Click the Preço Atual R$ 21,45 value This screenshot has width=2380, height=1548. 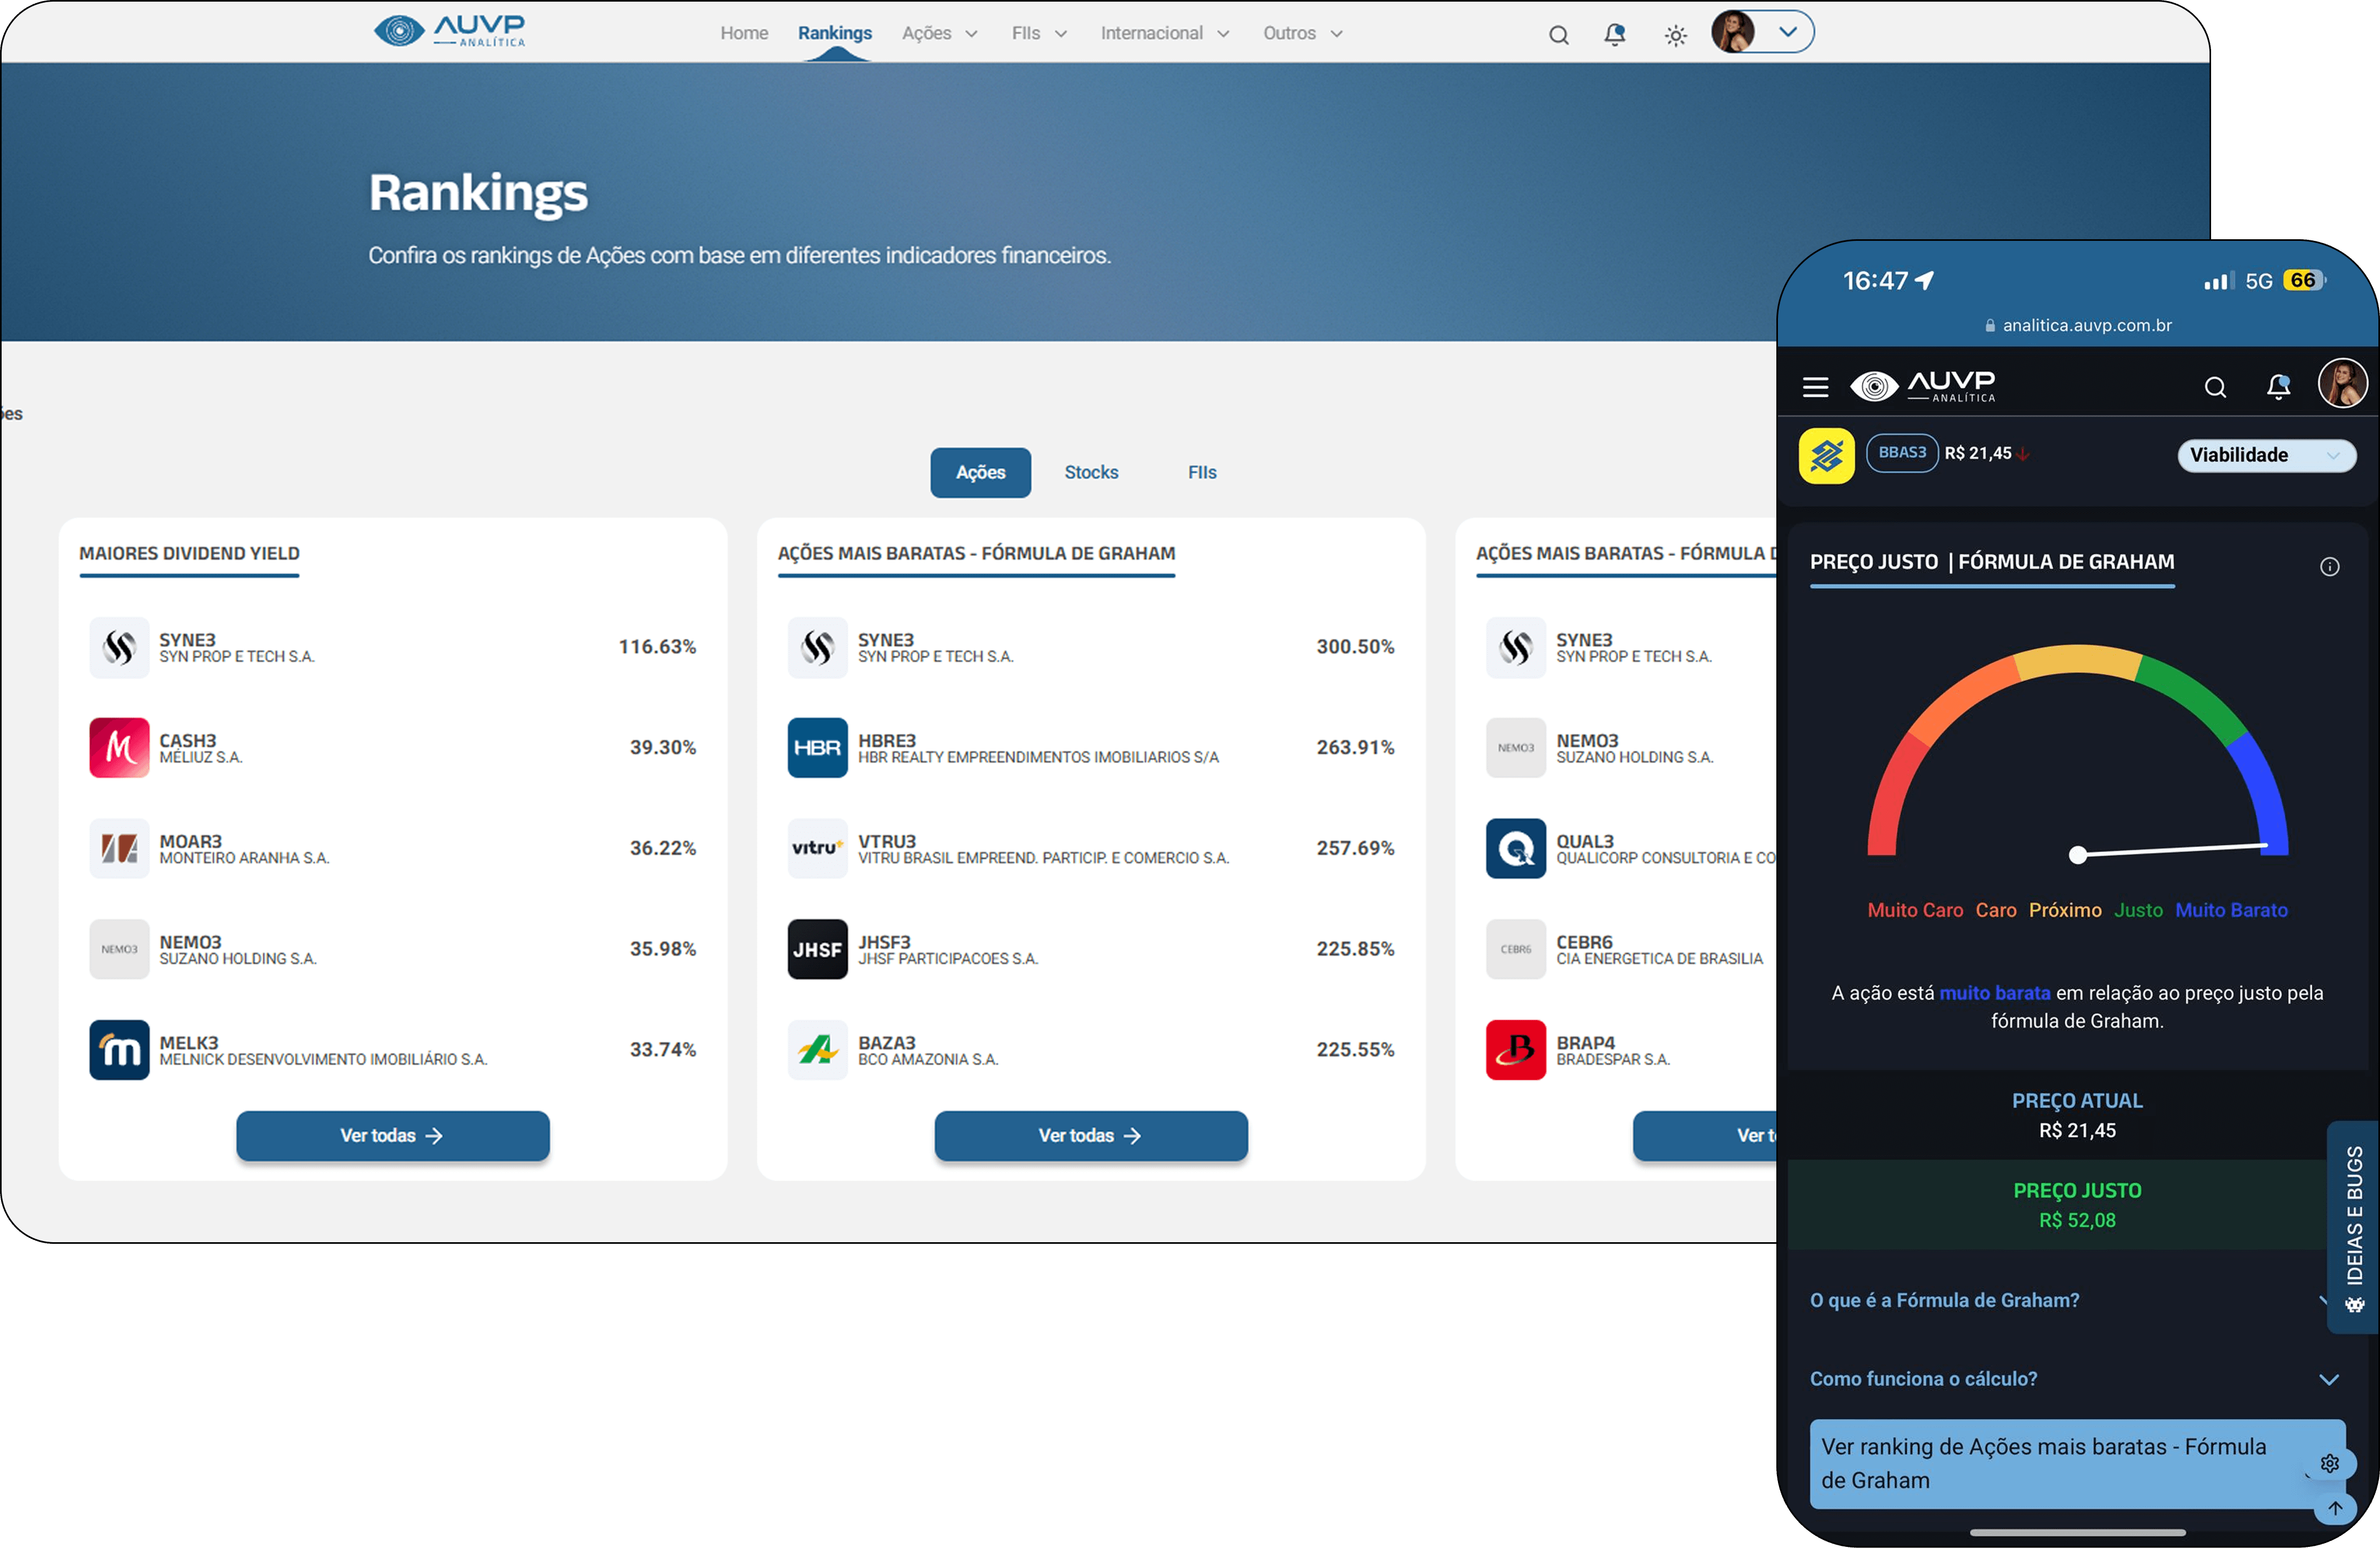[x=2077, y=1130]
